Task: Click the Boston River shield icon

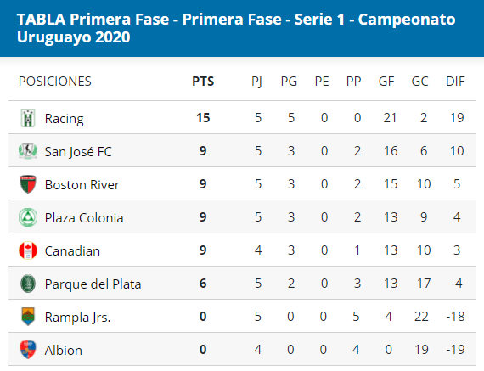Action: [28, 184]
